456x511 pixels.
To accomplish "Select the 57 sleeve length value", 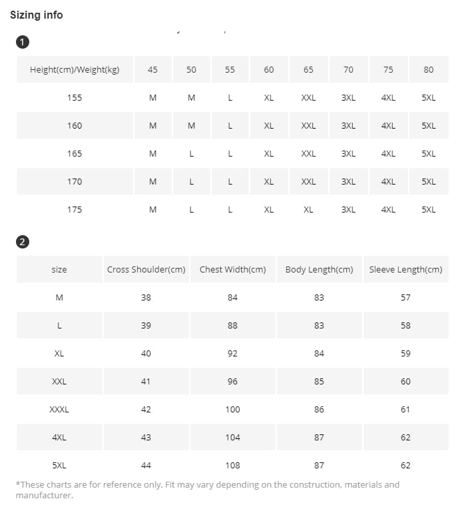I will pos(405,298).
